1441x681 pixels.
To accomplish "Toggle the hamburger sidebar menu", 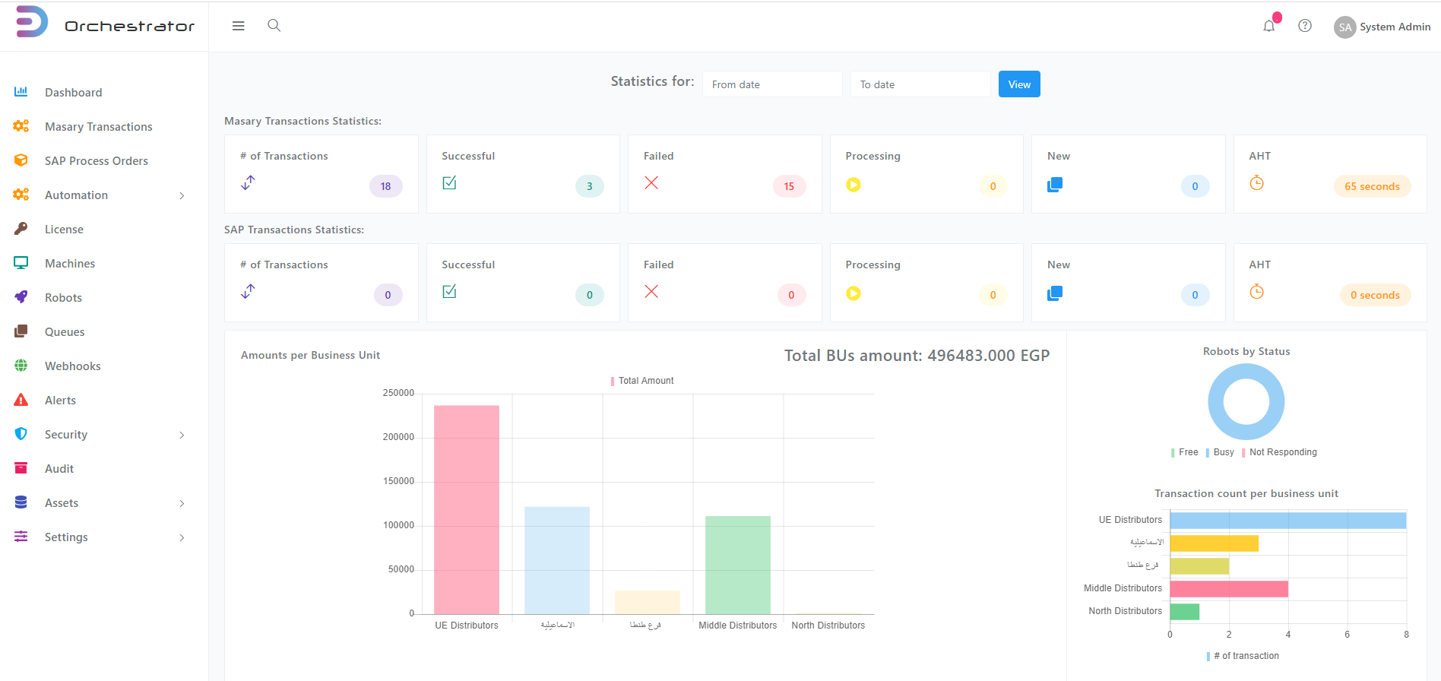I will coord(238,26).
